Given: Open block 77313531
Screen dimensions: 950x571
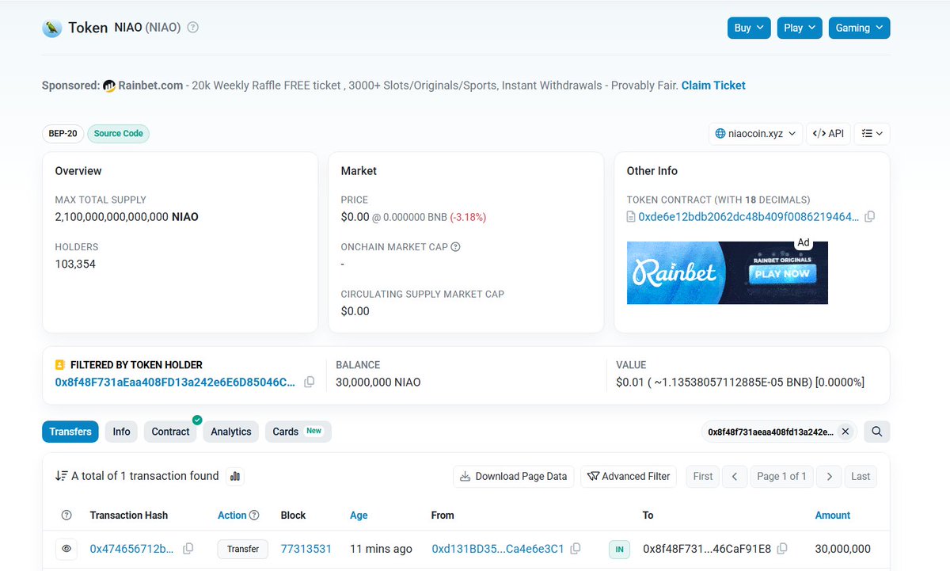Looking at the screenshot, I should [x=306, y=548].
